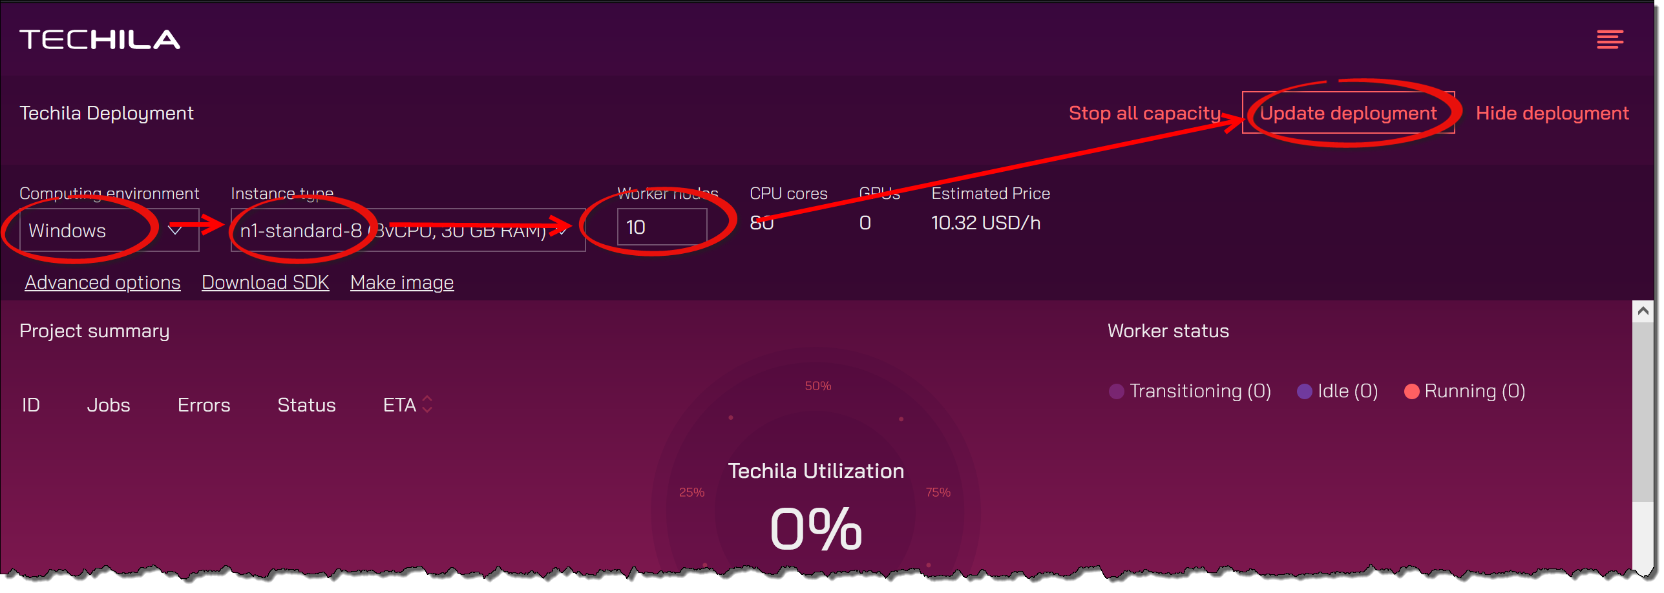This screenshot has height=593, width=1664.
Task: Open the hamburger menu icon
Action: pyautogui.click(x=1608, y=40)
